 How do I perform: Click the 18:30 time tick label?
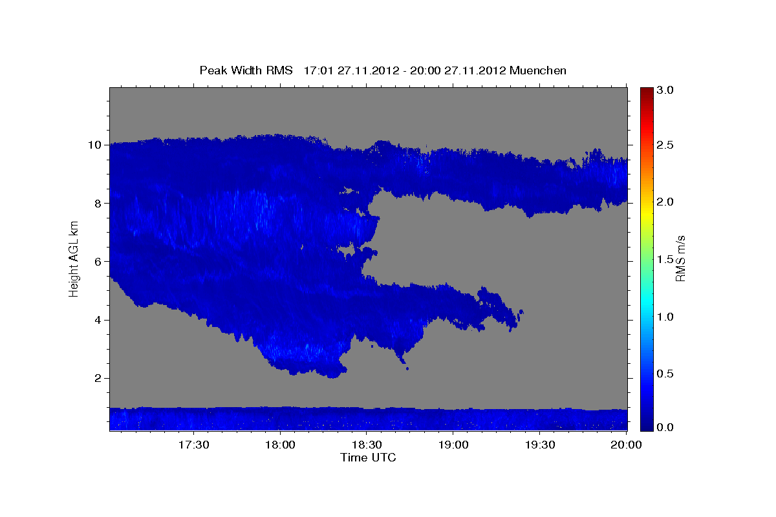tap(367, 445)
